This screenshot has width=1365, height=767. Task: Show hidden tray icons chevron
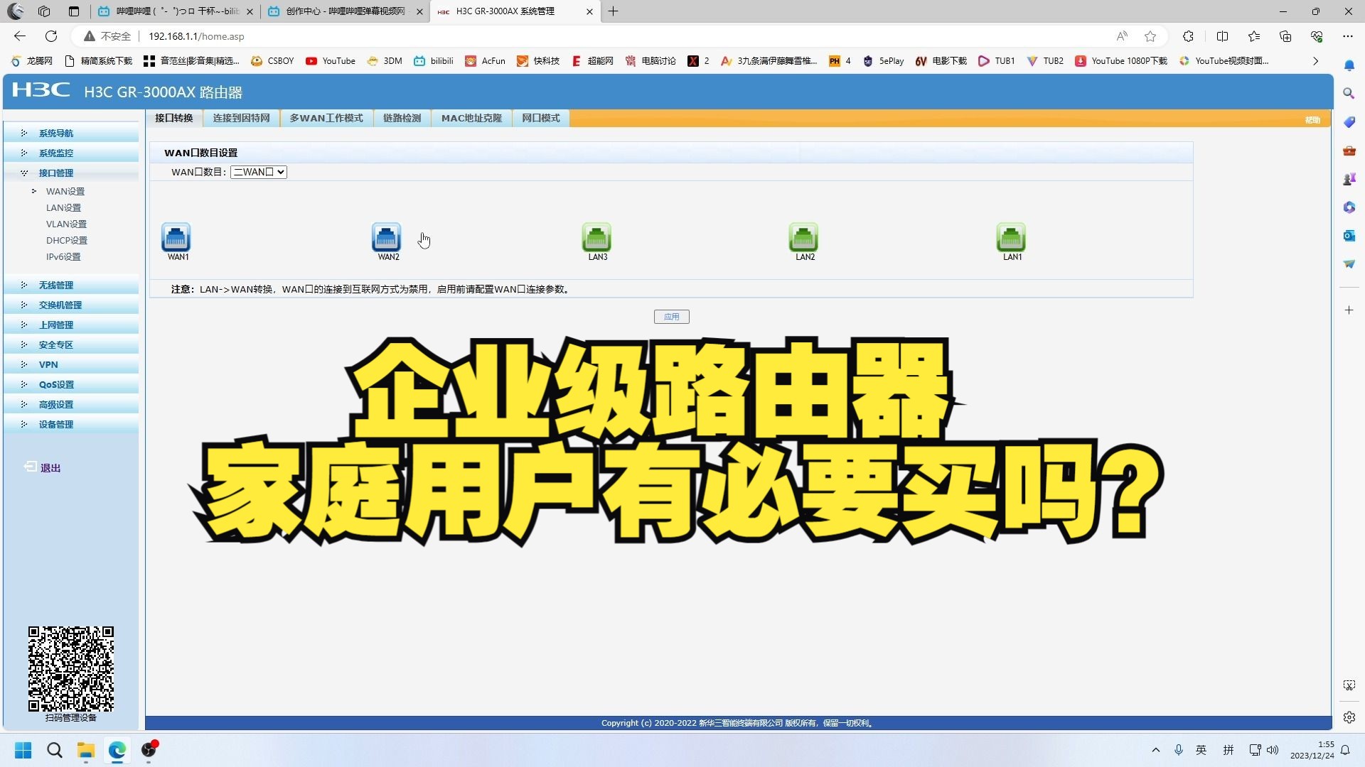click(1156, 750)
